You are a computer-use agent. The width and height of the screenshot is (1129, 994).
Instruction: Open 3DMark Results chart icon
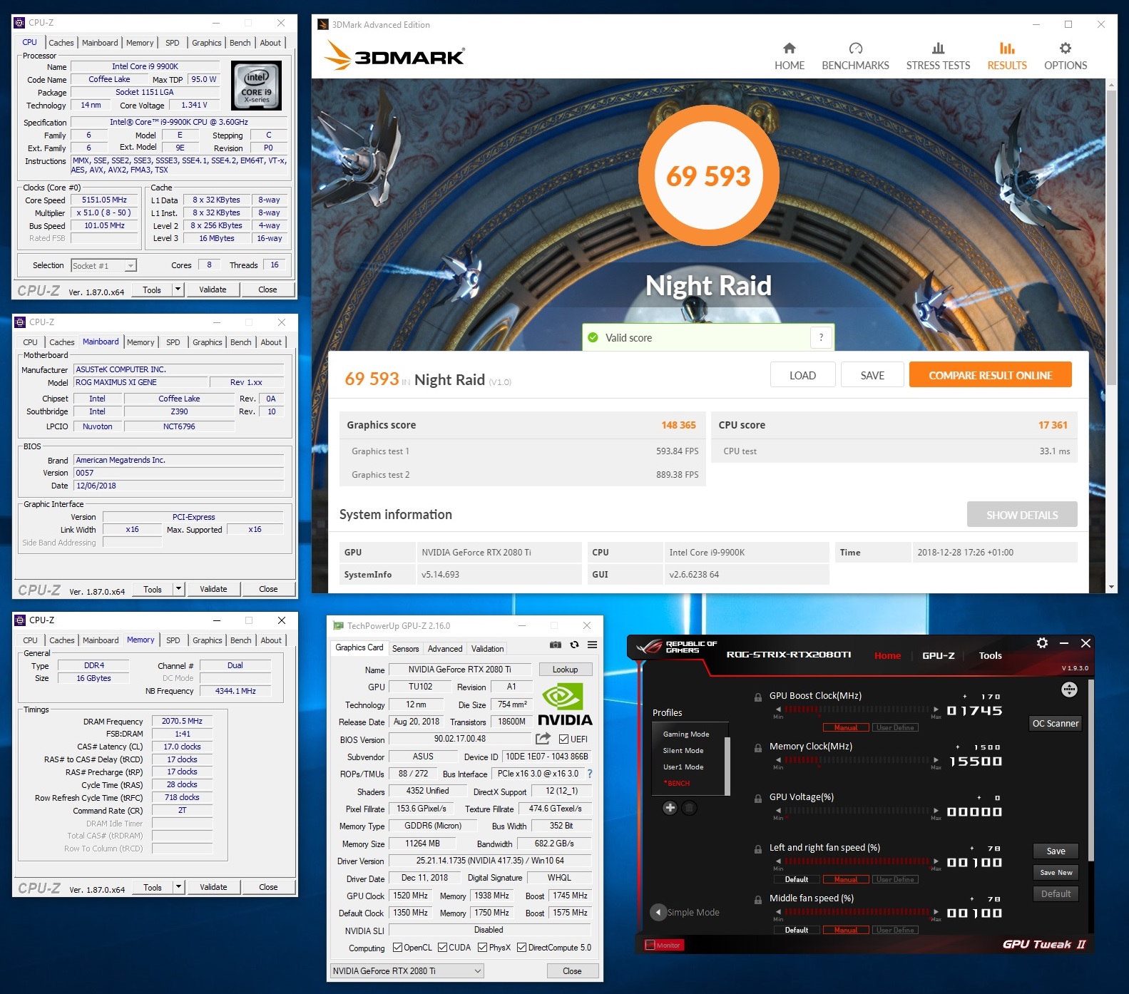tap(1007, 48)
